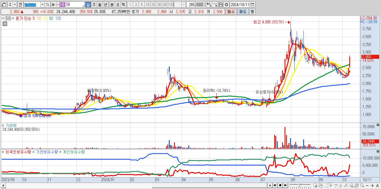
Task: Open stock code search magnifier
Action: click(47, 5)
